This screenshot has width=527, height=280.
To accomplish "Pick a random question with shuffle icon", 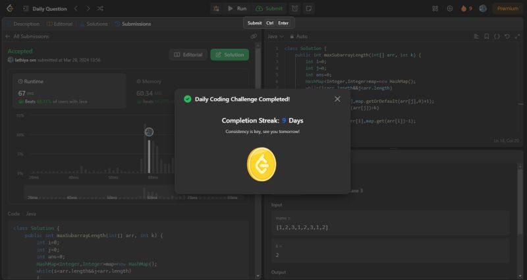I will click(x=100, y=9).
